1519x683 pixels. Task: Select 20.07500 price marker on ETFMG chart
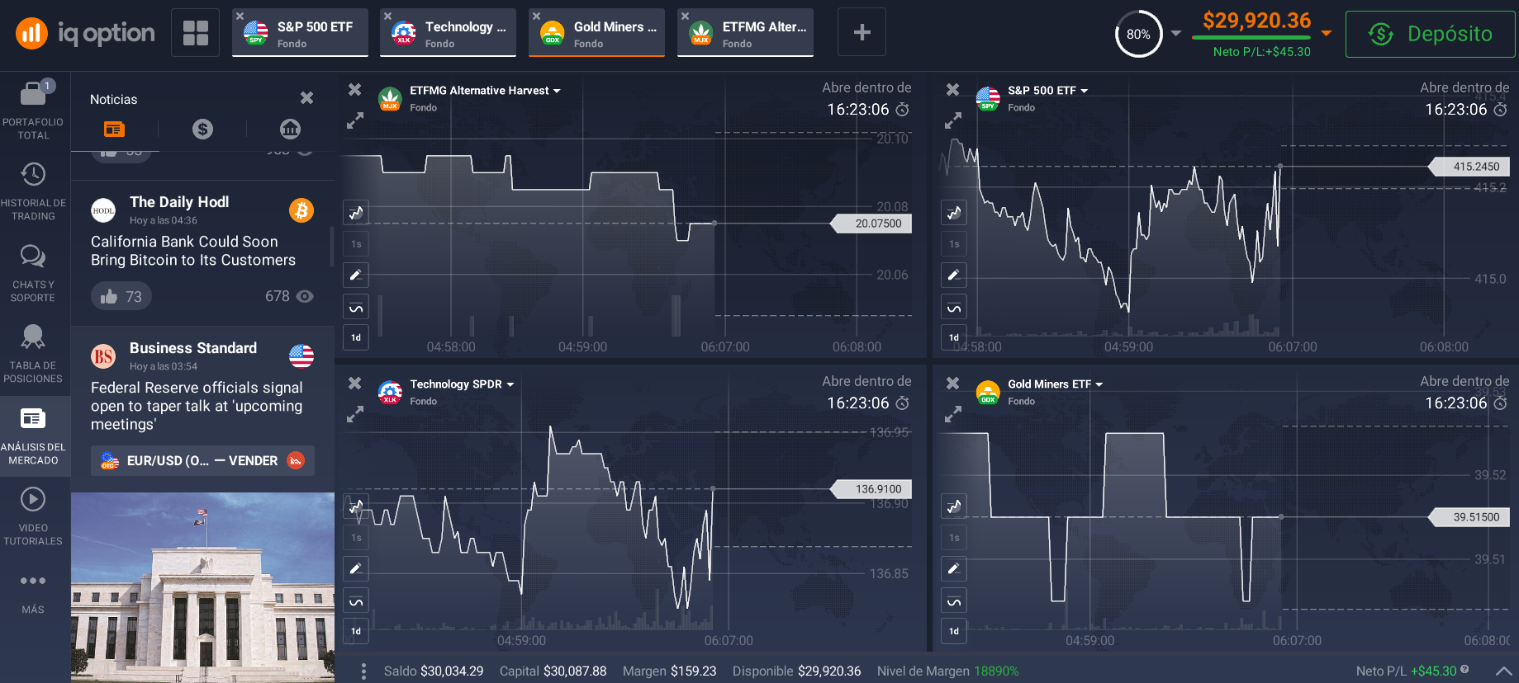[871, 224]
